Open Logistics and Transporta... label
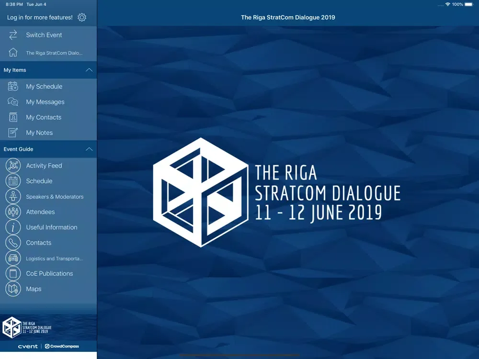The height and width of the screenshot is (359, 479). click(55, 258)
